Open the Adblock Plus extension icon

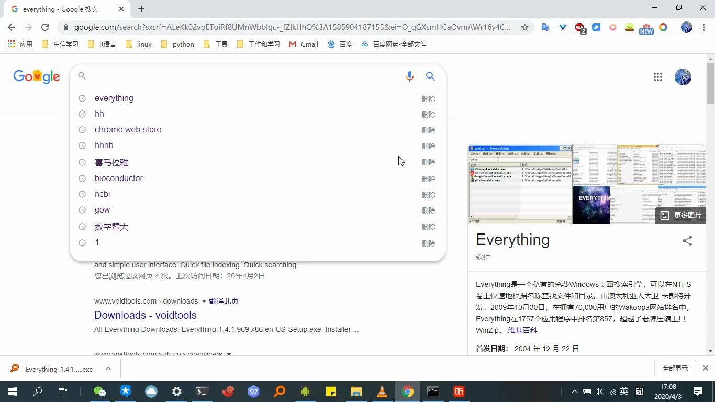pos(579,27)
